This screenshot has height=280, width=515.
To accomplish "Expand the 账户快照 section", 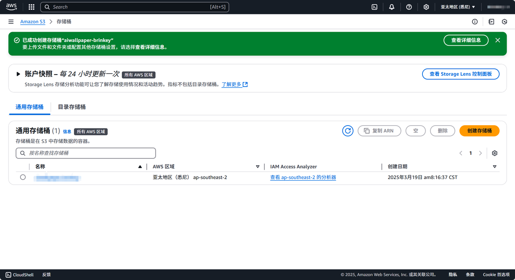I will (18, 74).
